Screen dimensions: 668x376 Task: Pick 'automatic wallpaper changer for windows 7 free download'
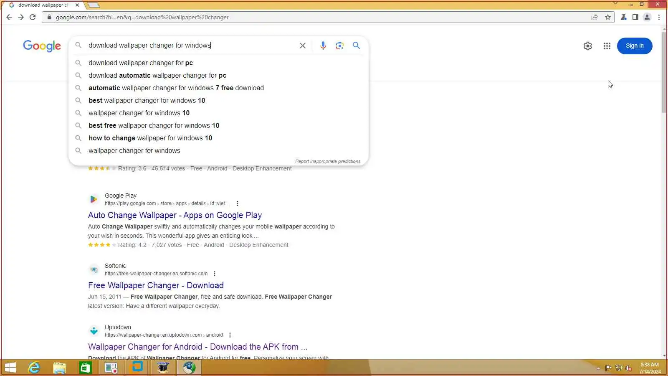coord(218,88)
